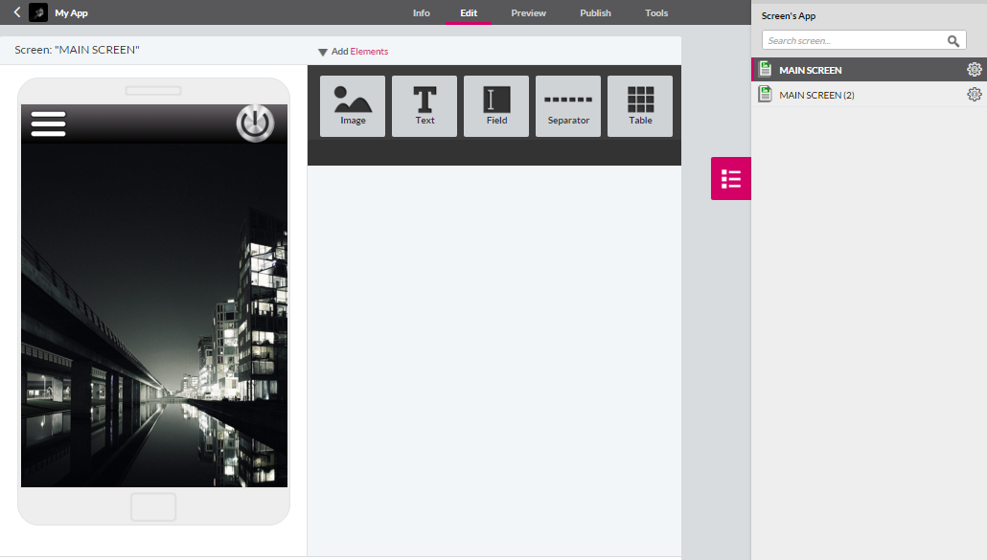987x560 pixels.
Task: Click MAIN SCREEN (2) page icon
Action: [x=765, y=94]
